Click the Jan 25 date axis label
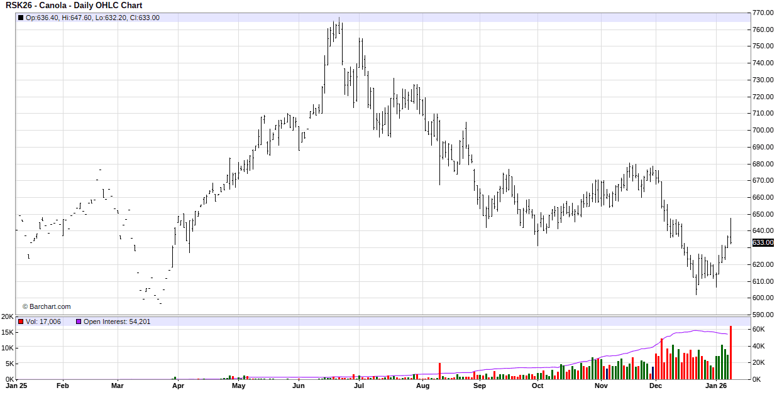 [16, 386]
